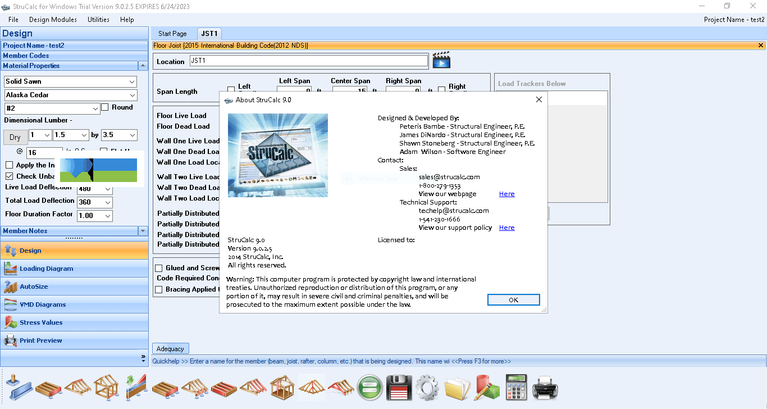Close the About StruCalc 9.0 dialog
The width and height of the screenshot is (767, 409).
[x=538, y=99]
